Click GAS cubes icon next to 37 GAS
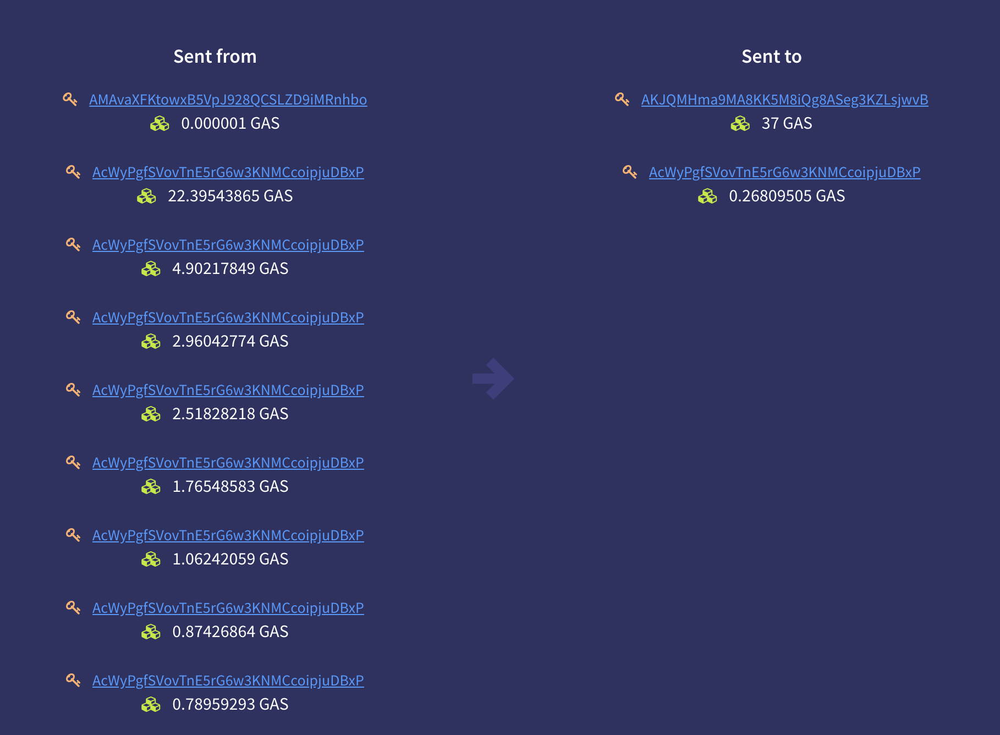The width and height of the screenshot is (1000, 735). click(740, 124)
